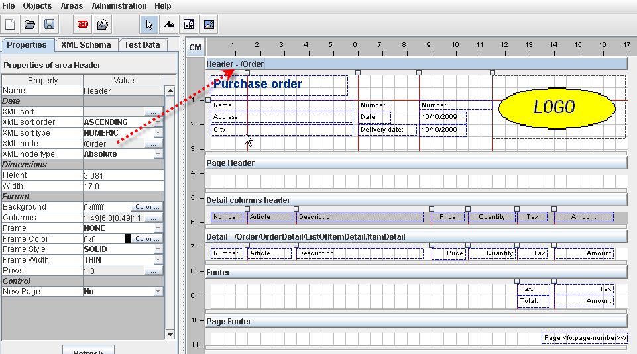Select the Page number field in Page Footer
The height and width of the screenshot is (354, 637).
(585, 338)
